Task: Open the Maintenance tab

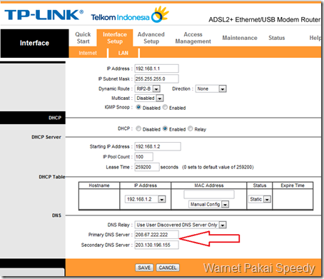Action: coord(240,38)
